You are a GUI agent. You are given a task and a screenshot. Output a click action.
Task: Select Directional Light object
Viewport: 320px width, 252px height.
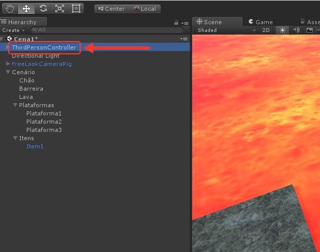(x=36, y=56)
